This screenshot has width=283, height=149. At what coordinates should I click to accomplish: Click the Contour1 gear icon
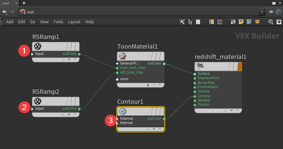pos(123,111)
